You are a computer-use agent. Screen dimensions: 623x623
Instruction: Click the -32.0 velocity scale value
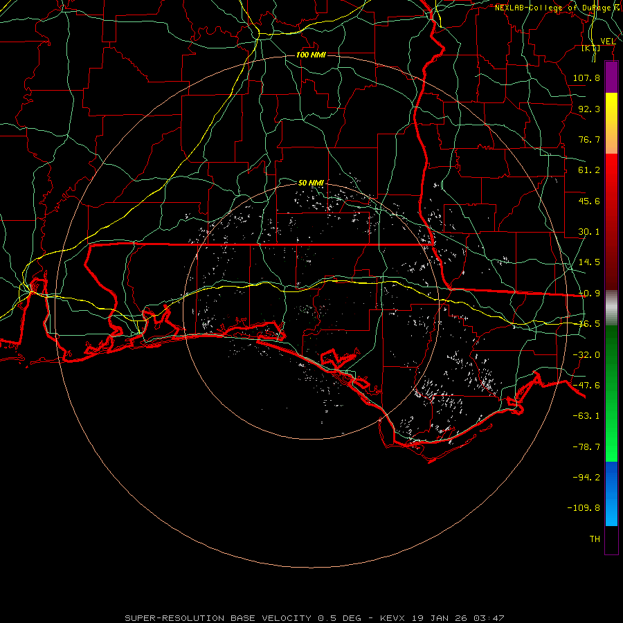pyautogui.click(x=586, y=355)
